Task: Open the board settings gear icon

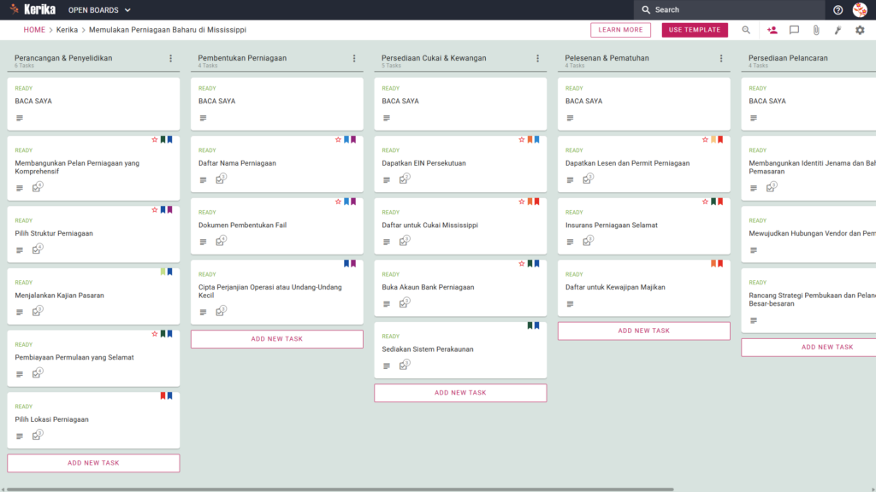Action: tap(860, 30)
